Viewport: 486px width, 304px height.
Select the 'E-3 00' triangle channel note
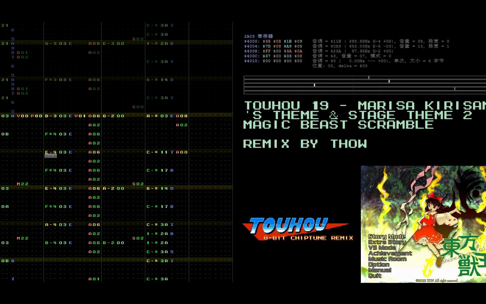114,44
